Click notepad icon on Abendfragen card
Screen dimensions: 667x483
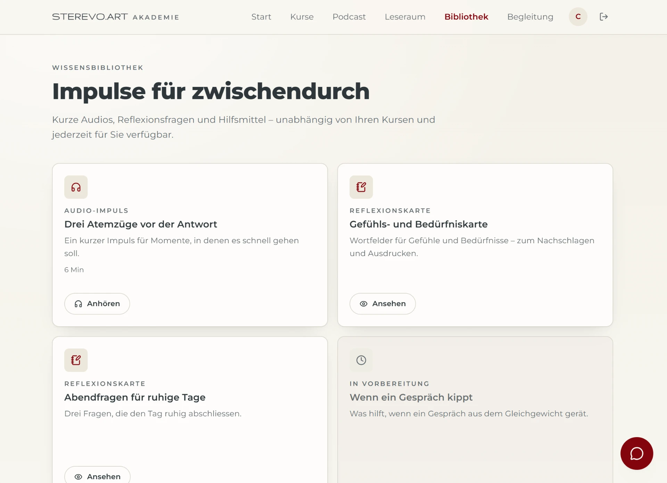(76, 360)
